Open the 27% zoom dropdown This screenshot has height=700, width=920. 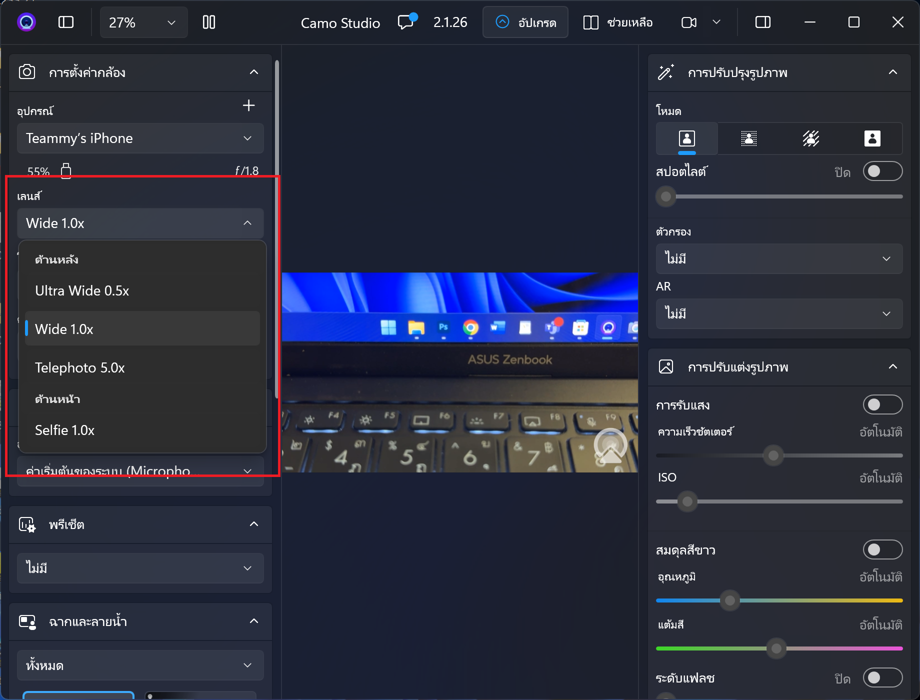pos(143,22)
